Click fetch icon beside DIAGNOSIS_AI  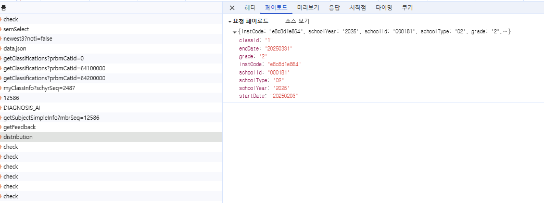pos(1,108)
